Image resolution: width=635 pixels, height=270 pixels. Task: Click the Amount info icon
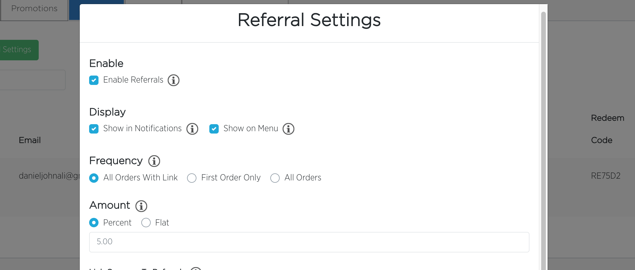141,206
